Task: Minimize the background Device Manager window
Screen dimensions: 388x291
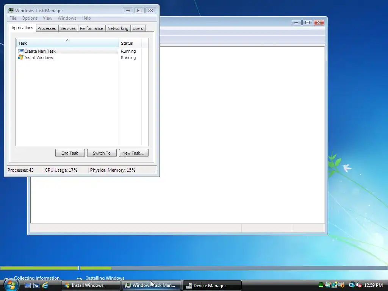Action: [x=296, y=23]
